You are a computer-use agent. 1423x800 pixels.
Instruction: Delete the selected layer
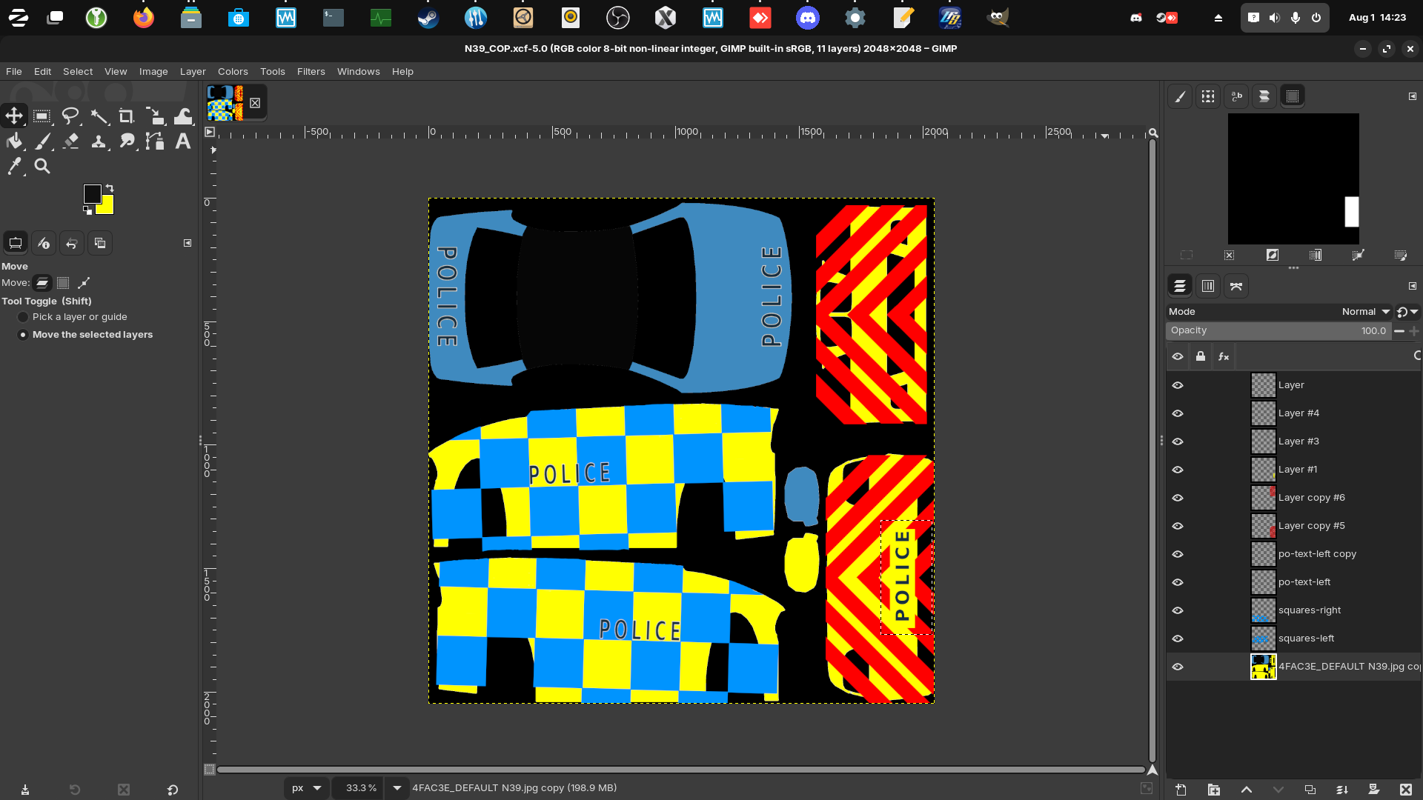point(1405,790)
